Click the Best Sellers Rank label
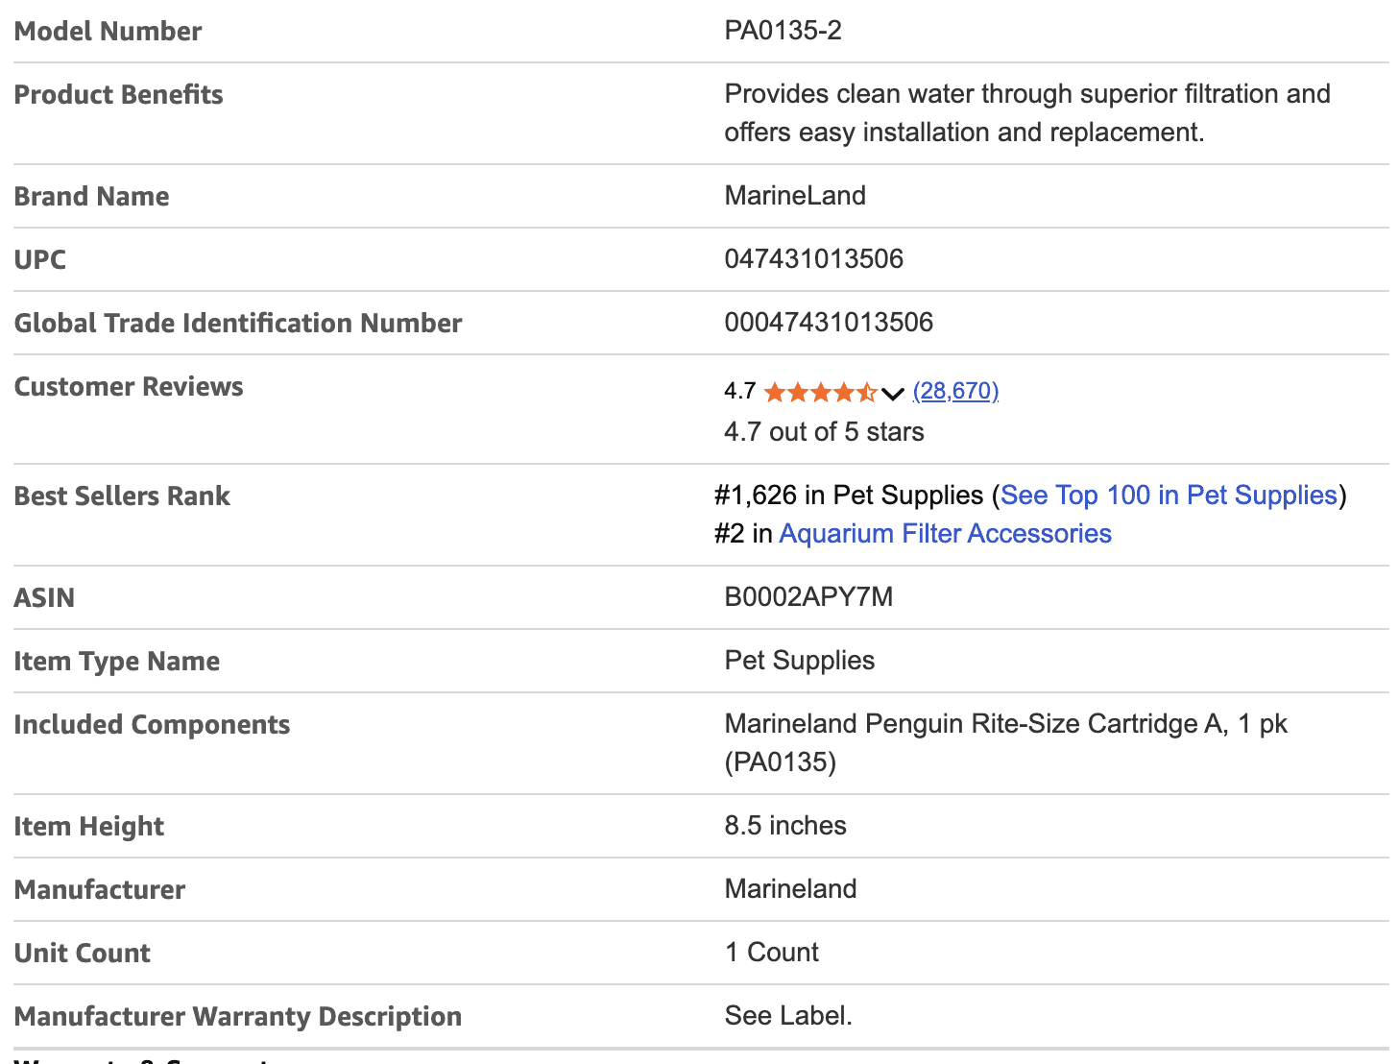The image size is (1398, 1064). 122,496
